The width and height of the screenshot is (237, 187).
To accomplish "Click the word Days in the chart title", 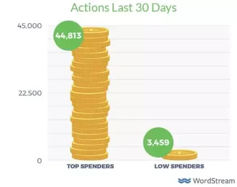I will pyautogui.click(x=164, y=8).
